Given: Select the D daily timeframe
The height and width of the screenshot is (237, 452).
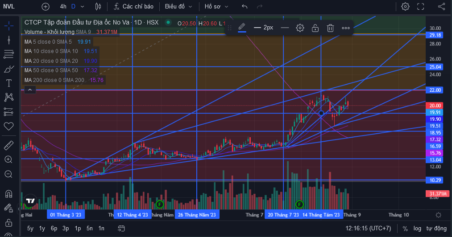Looking at the screenshot, I should tap(73, 7).
